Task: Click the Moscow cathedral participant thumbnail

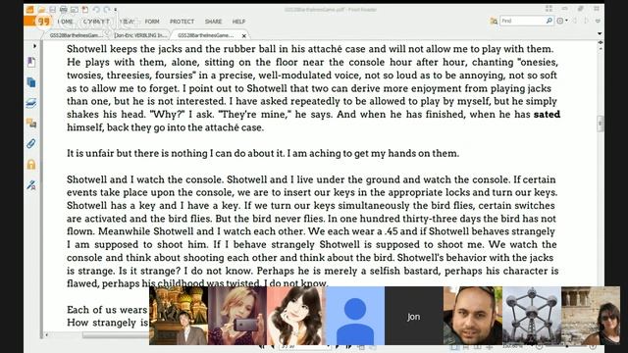Action: pyautogui.click(x=179, y=316)
